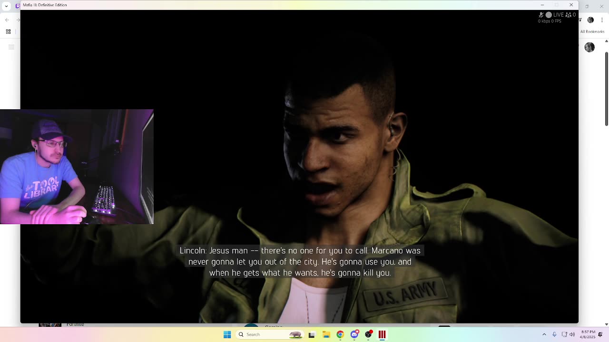Expand the system tray hidden icons chevron
This screenshot has height=342, width=609.
click(544, 334)
